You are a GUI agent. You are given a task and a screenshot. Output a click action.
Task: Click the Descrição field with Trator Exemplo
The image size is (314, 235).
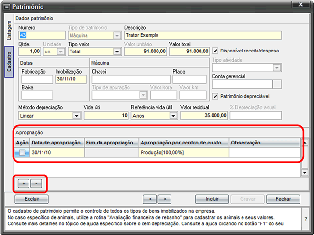coord(203,35)
